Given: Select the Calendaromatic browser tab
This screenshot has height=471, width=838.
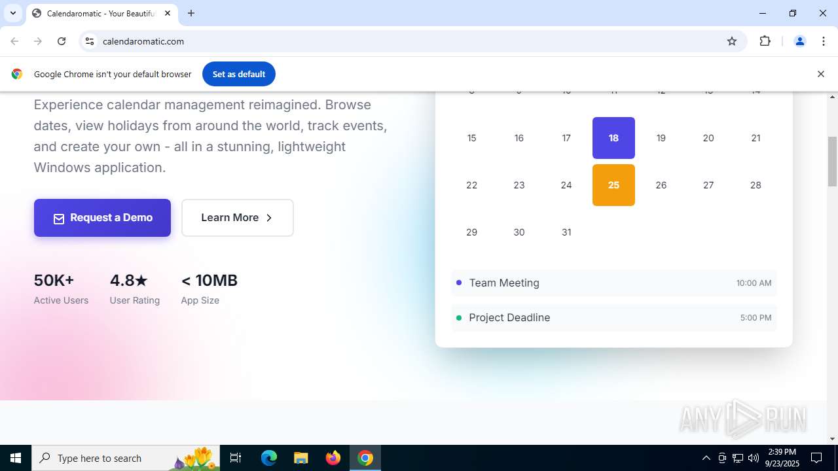Looking at the screenshot, I should point(102,13).
